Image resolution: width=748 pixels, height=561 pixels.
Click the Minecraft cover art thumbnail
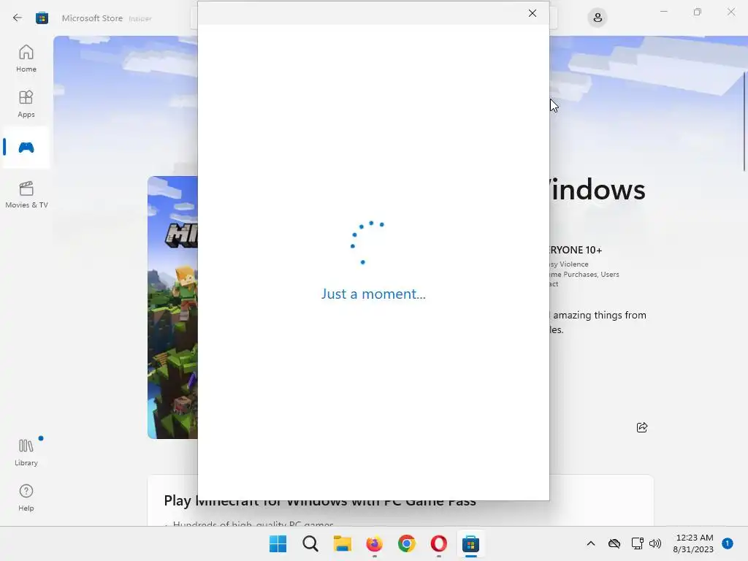pyautogui.click(x=172, y=308)
